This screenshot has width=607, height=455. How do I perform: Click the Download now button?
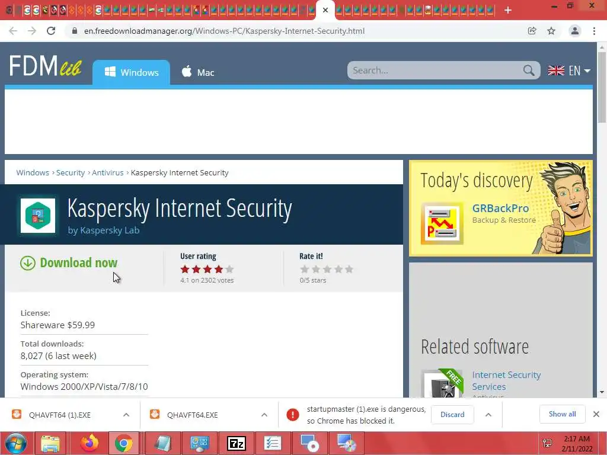point(69,262)
